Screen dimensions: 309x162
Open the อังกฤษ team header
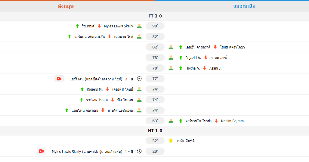(x=66, y=6)
